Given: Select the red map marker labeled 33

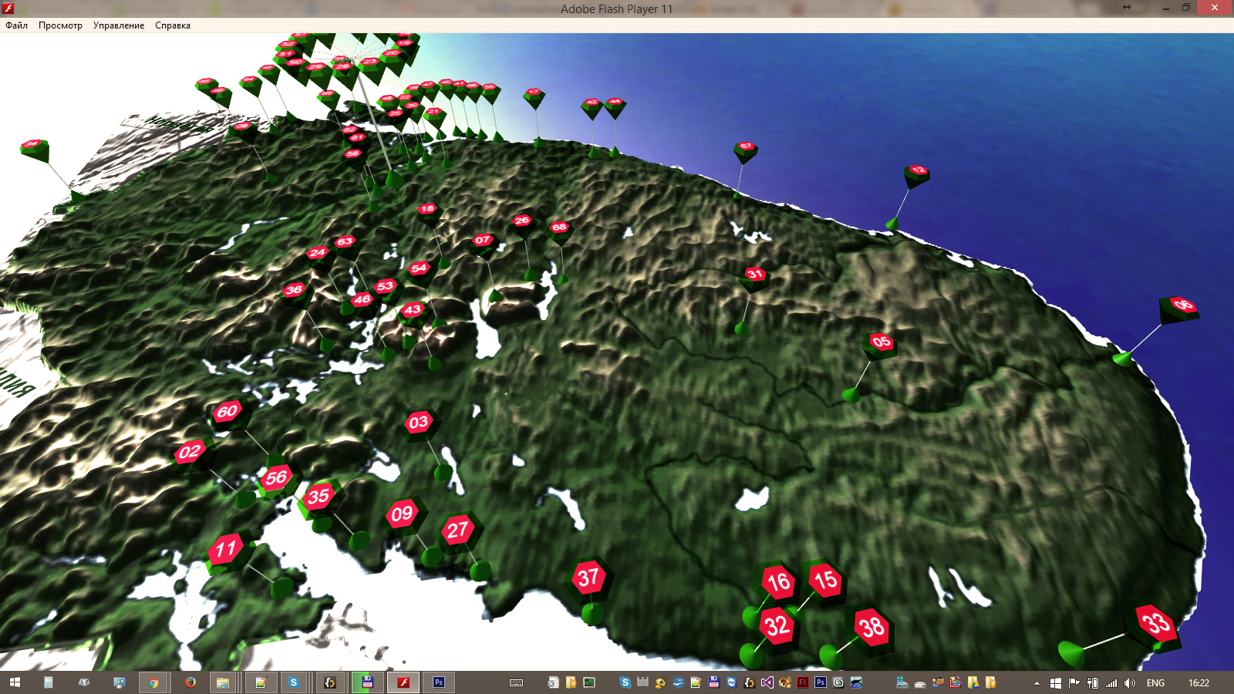Looking at the screenshot, I should tap(1155, 622).
